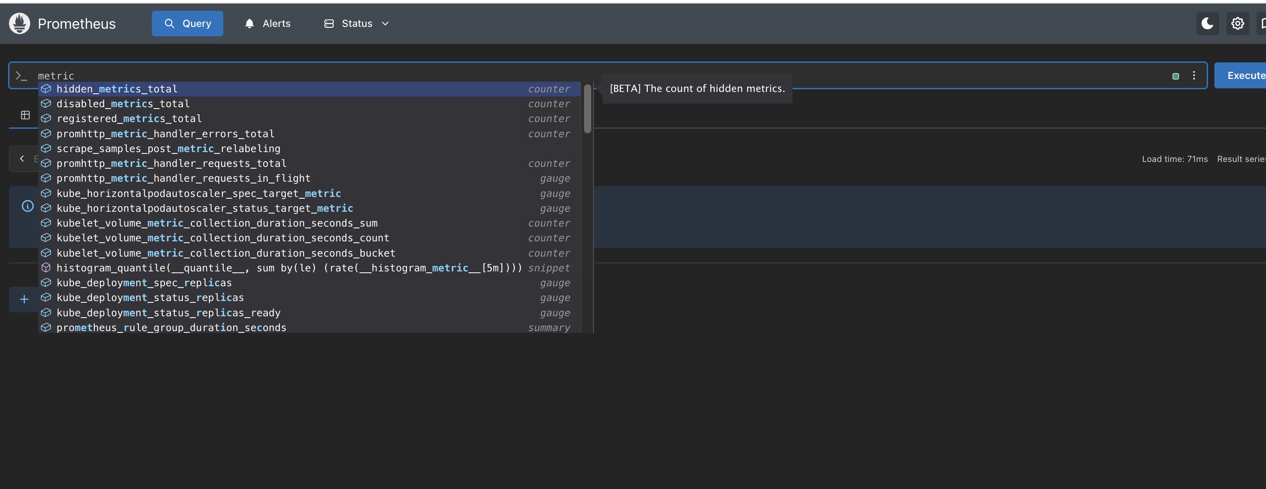Click the cube icon beside registered_metrics_total

point(46,118)
